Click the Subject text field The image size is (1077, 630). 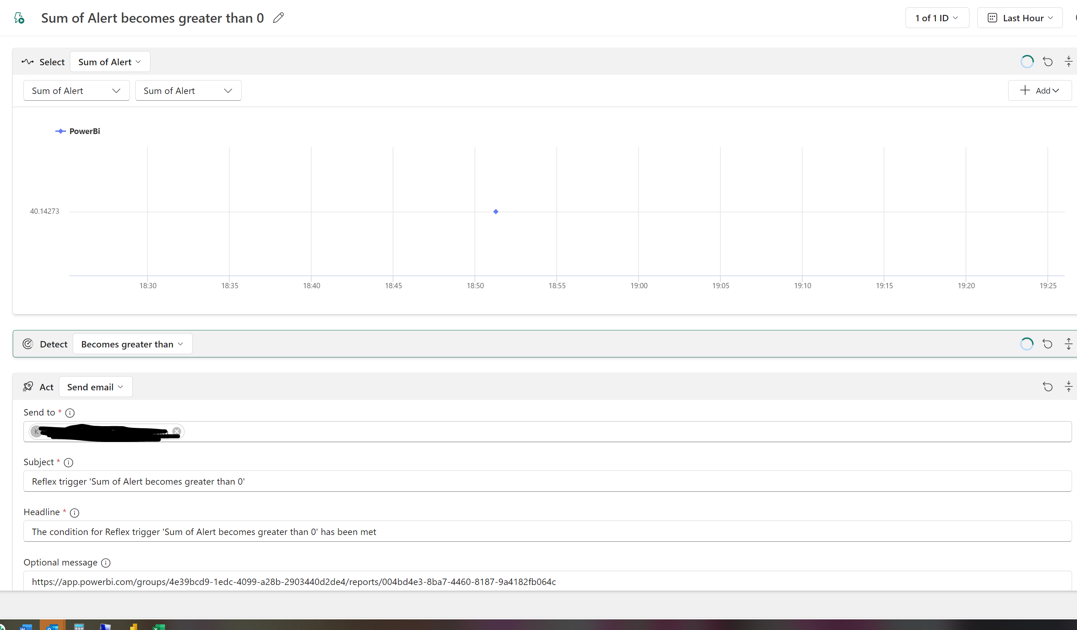[548, 481]
